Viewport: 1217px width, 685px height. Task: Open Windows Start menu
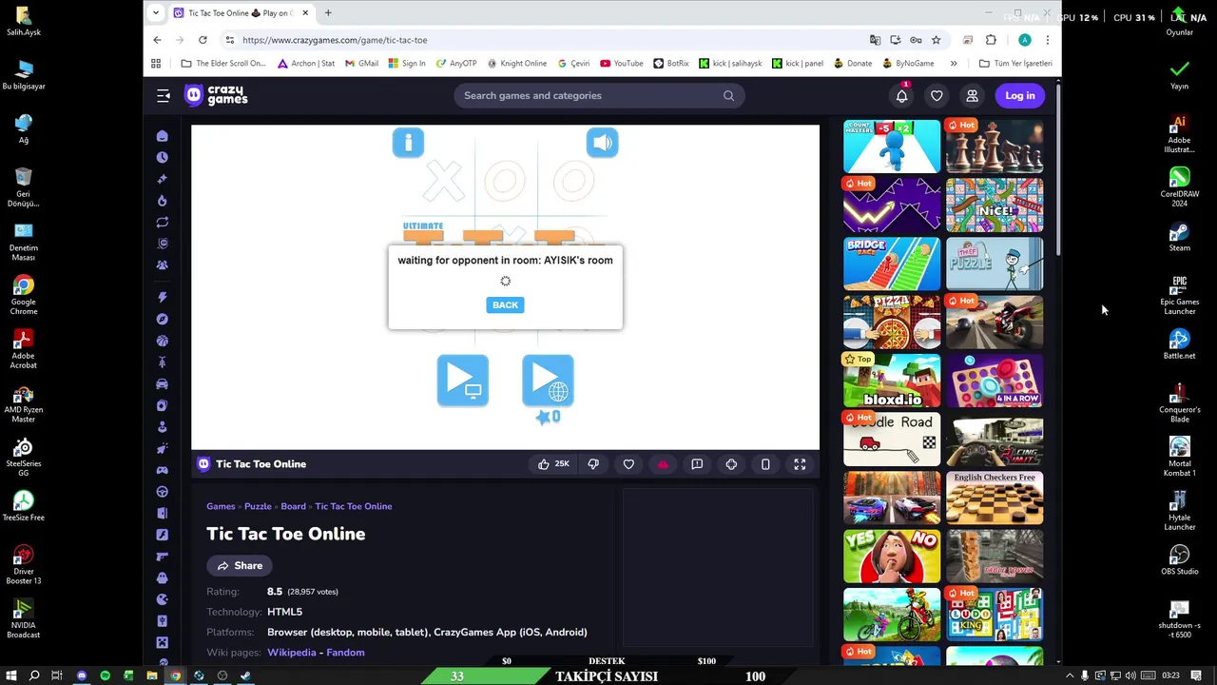(x=10, y=675)
